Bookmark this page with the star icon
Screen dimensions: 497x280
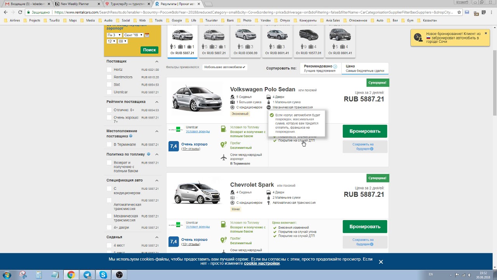(459, 12)
